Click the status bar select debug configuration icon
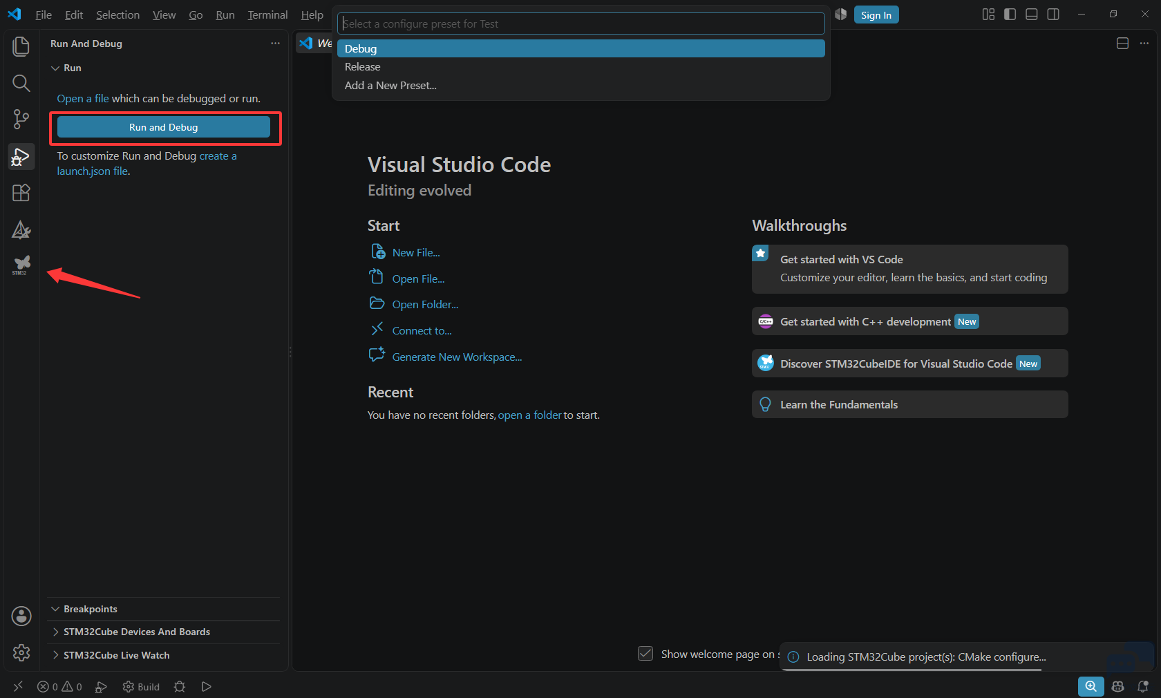Viewport: 1161px width, 698px height. click(101, 687)
